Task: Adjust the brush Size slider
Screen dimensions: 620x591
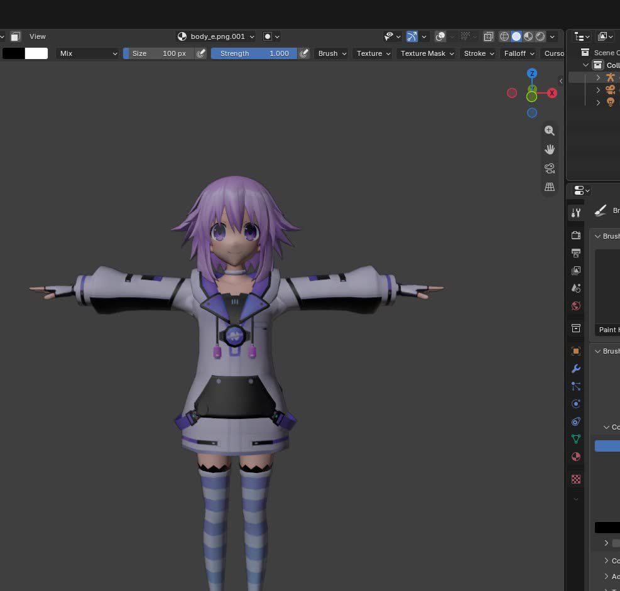Action: click(x=159, y=53)
